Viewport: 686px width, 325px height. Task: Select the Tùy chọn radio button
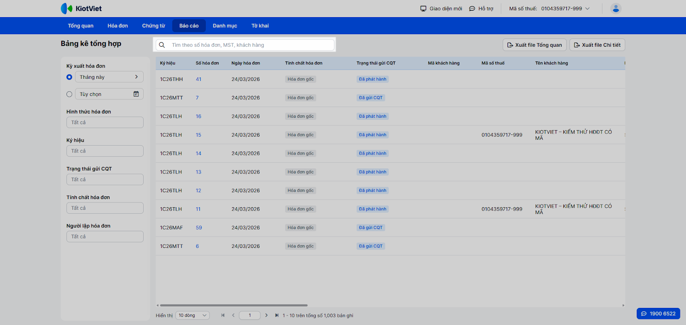click(69, 94)
